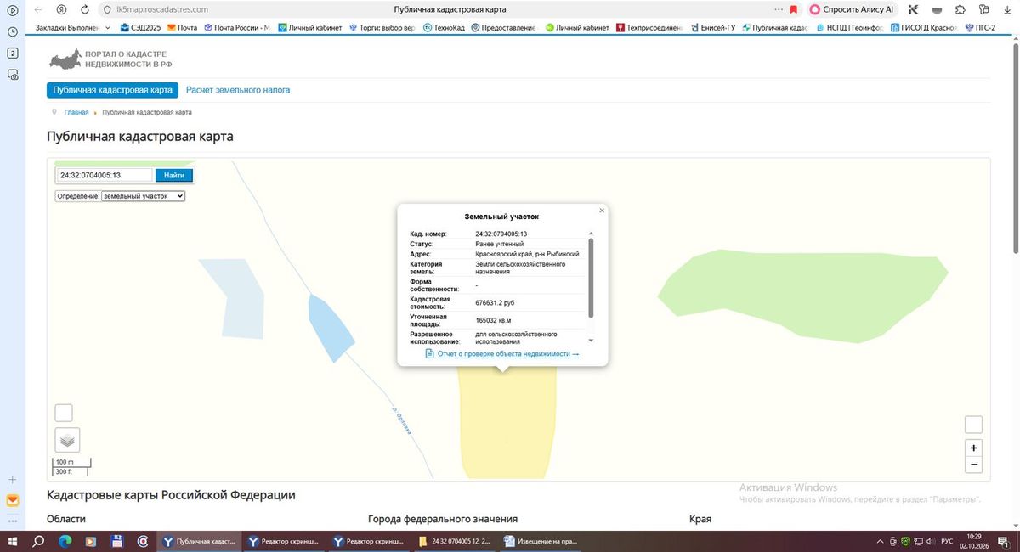Reload the page with refresh icon

point(84,9)
